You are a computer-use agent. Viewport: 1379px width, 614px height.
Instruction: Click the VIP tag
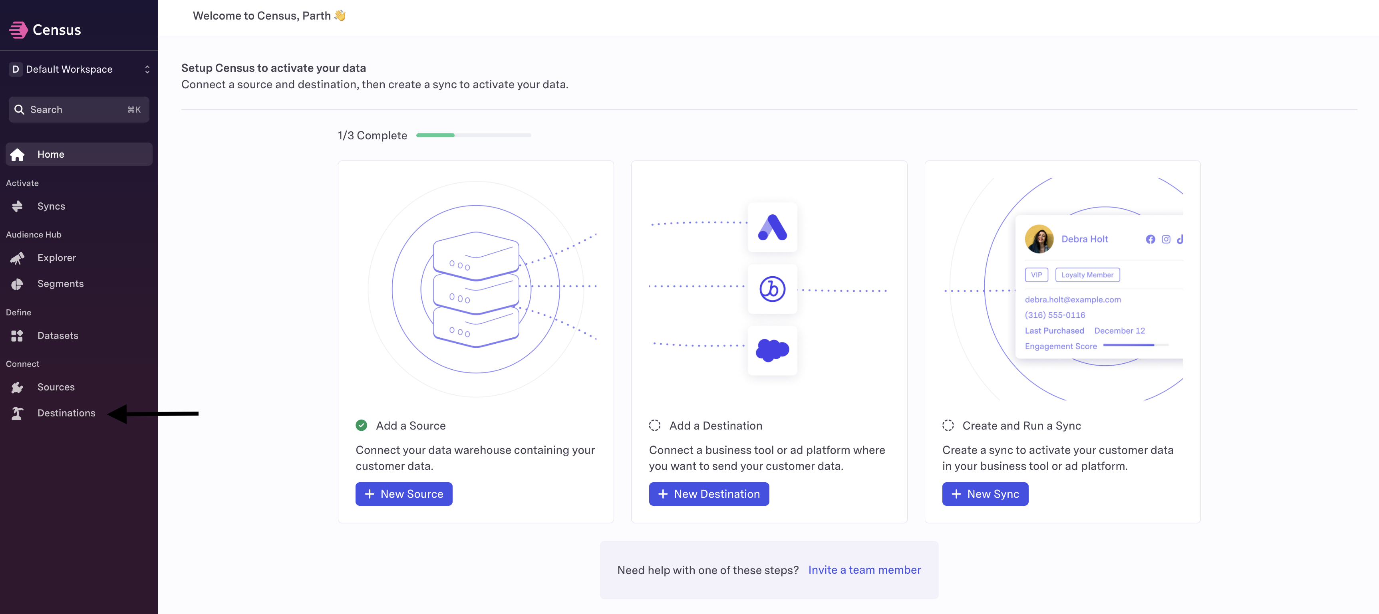click(1036, 275)
